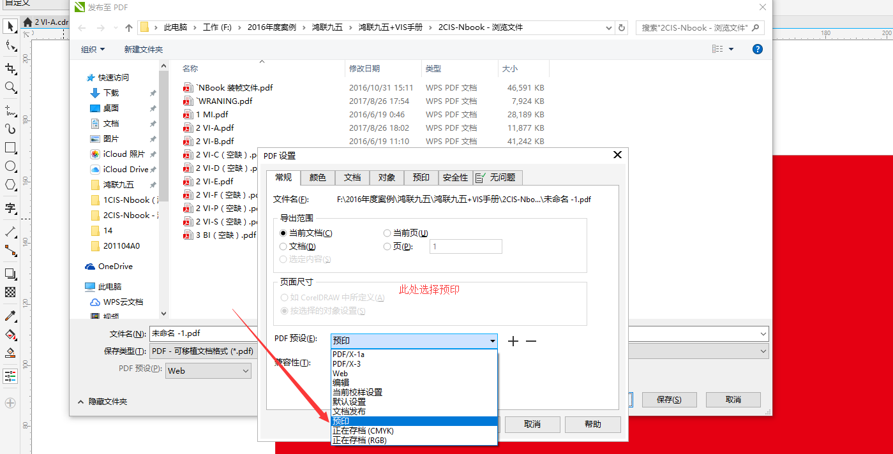Select the Zoom magnifier tool
This screenshot has width=893, height=454.
coord(10,87)
